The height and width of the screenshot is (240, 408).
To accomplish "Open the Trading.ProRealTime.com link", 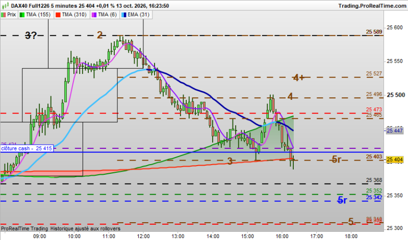I will pos(372,6).
